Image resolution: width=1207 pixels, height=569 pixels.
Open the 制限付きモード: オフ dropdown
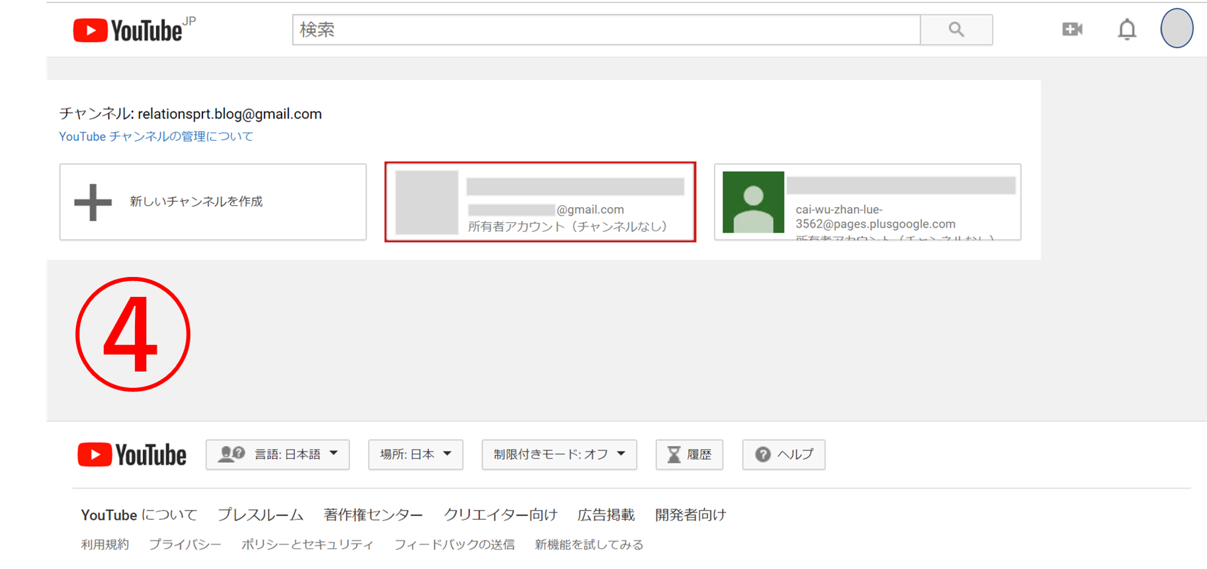[559, 455]
